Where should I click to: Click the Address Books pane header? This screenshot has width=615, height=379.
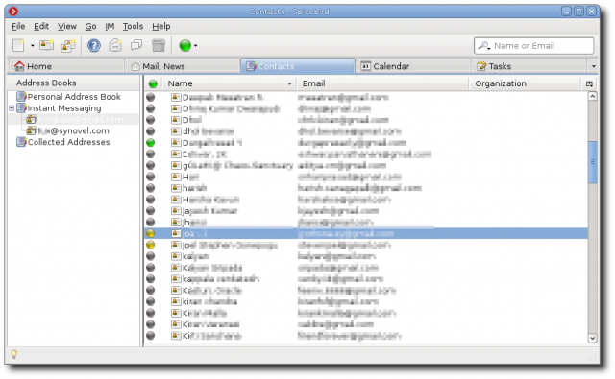click(x=73, y=83)
